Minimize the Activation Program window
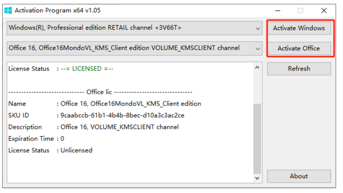The height and width of the screenshot is (193, 343). point(278,10)
